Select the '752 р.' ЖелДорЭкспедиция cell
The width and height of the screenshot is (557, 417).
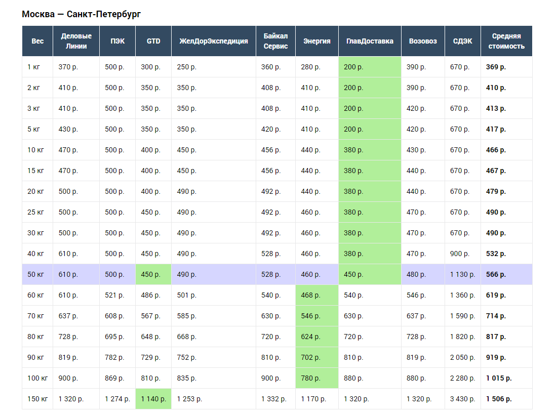[214, 357]
